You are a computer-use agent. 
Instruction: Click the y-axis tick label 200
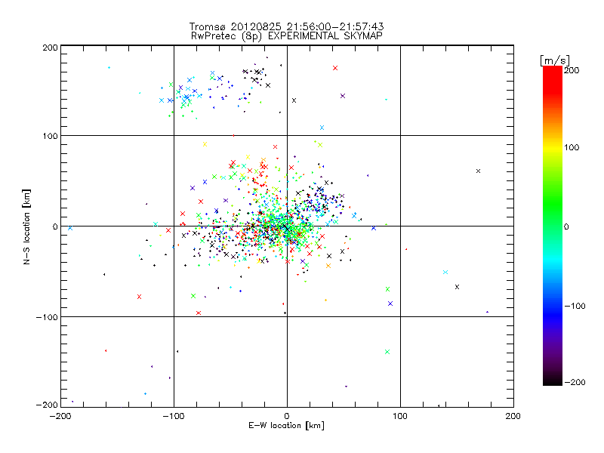(50, 48)
